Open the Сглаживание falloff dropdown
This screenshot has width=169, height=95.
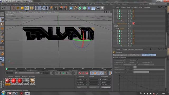coord(130,65)
